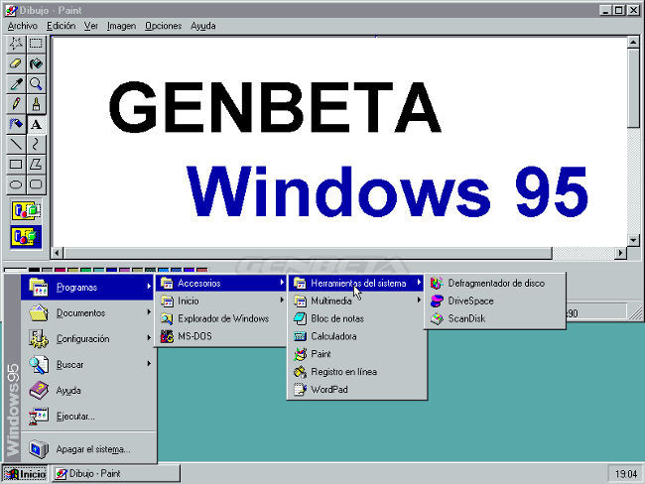Choose the Eraser tool
Viewport: 645px width, 484px height.
16,63
